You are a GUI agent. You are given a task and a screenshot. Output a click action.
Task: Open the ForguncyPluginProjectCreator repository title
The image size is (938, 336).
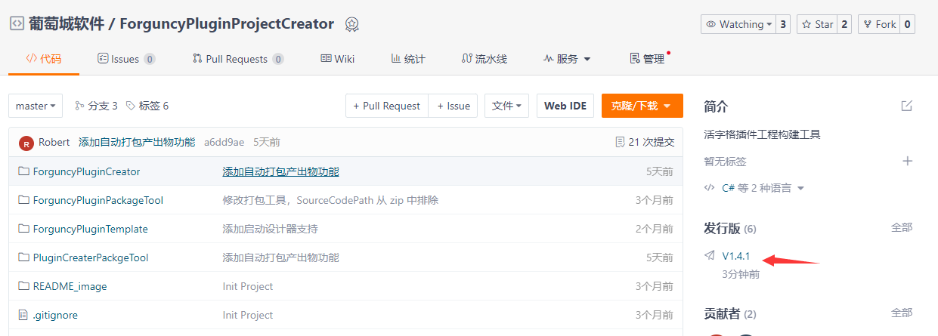tap(227, 23)
